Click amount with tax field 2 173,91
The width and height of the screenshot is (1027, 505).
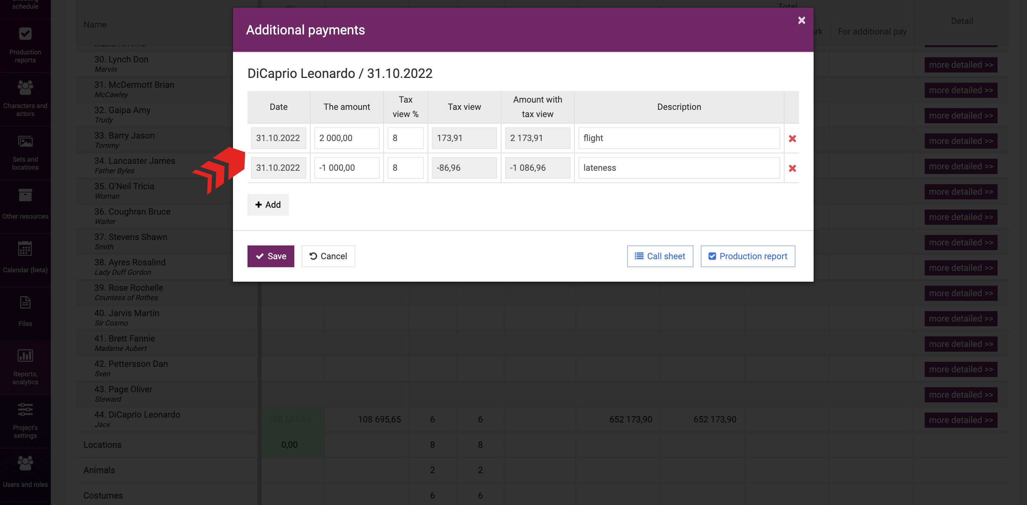[537, 138]
